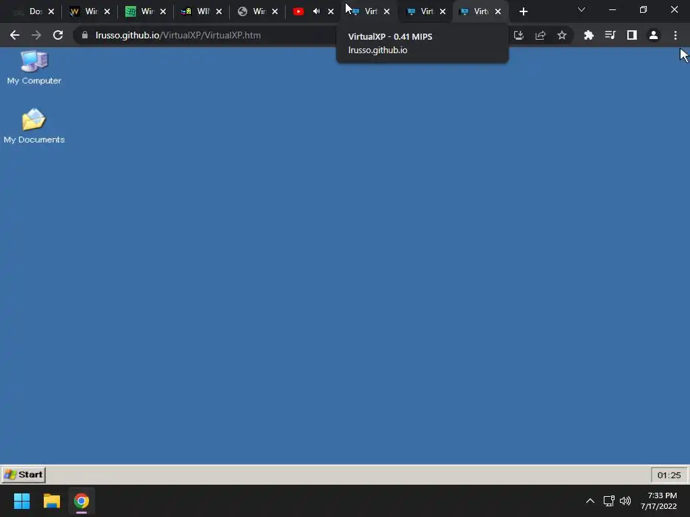Image resolution: width=690 pixels, height=517 pixels.
Task: Close the green-icon Win tab
Action: [x=163, y=11]
